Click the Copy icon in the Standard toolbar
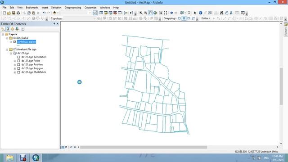 29,13
